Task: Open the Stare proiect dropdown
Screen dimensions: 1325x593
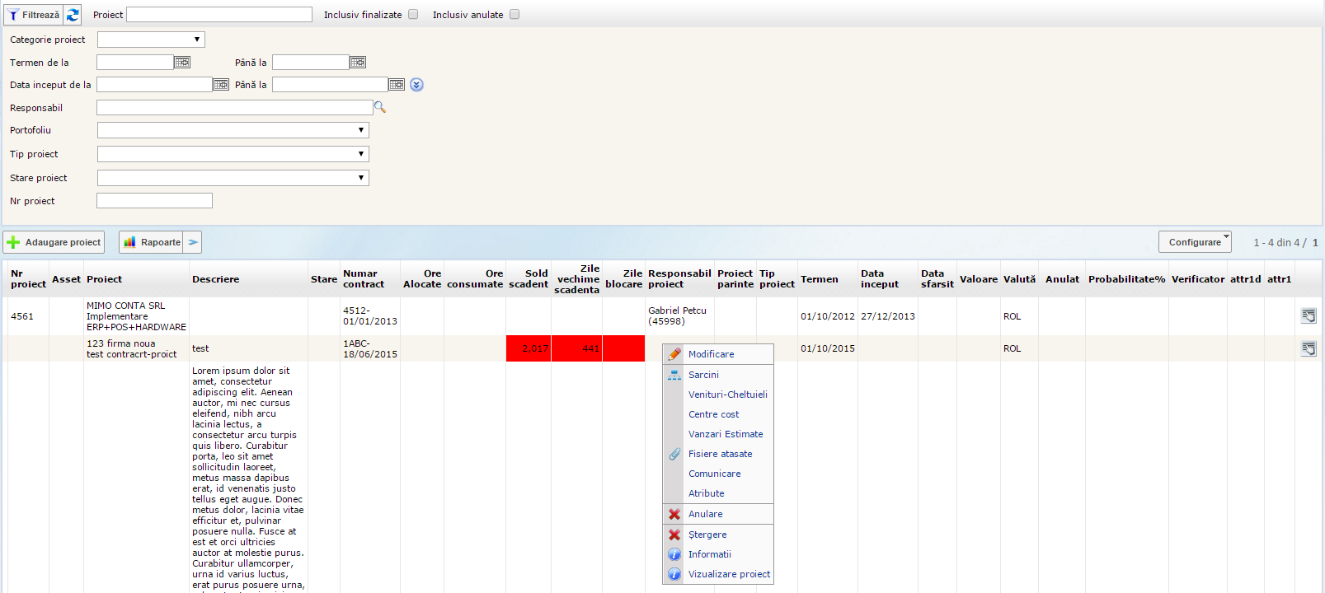Action: (x=233, y=178)
